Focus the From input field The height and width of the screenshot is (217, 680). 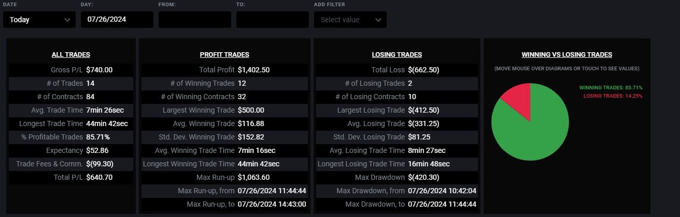point(195,20)
